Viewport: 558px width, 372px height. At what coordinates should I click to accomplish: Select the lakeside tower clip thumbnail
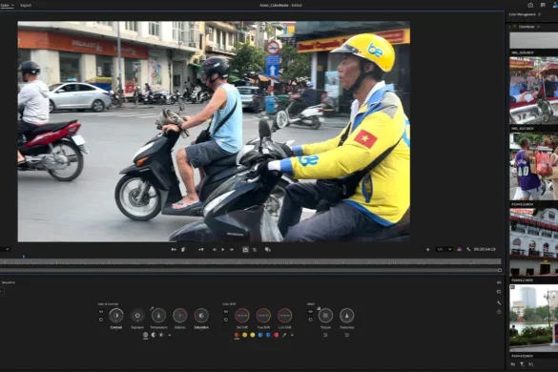(x=533, y=318)
